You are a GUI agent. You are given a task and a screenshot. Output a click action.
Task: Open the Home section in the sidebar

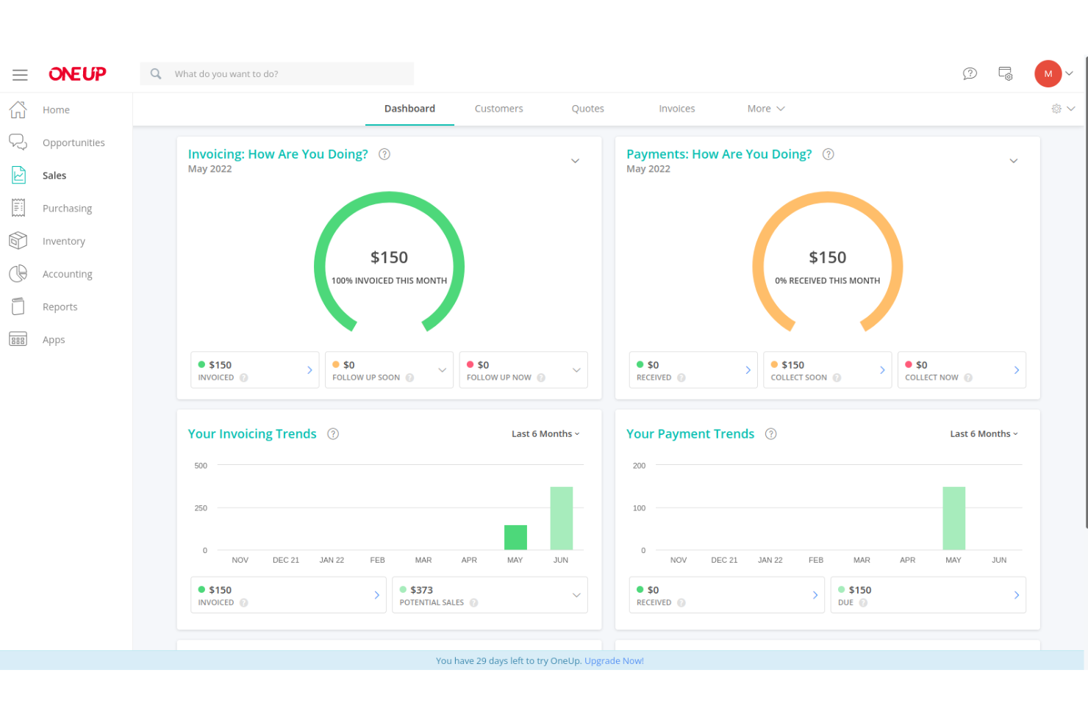pos(56,109)
